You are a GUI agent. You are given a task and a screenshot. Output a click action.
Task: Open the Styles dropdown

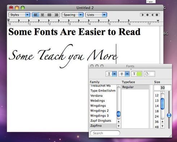pos(19,15)
